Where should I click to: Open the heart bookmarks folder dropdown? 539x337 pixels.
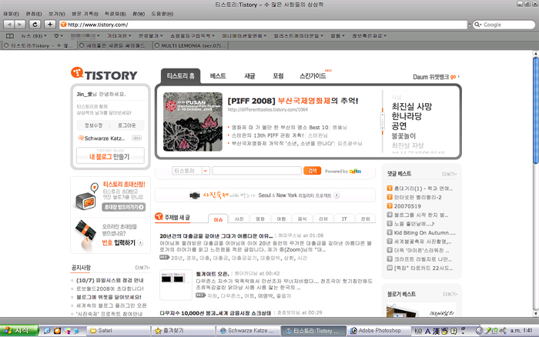(59, 36)
